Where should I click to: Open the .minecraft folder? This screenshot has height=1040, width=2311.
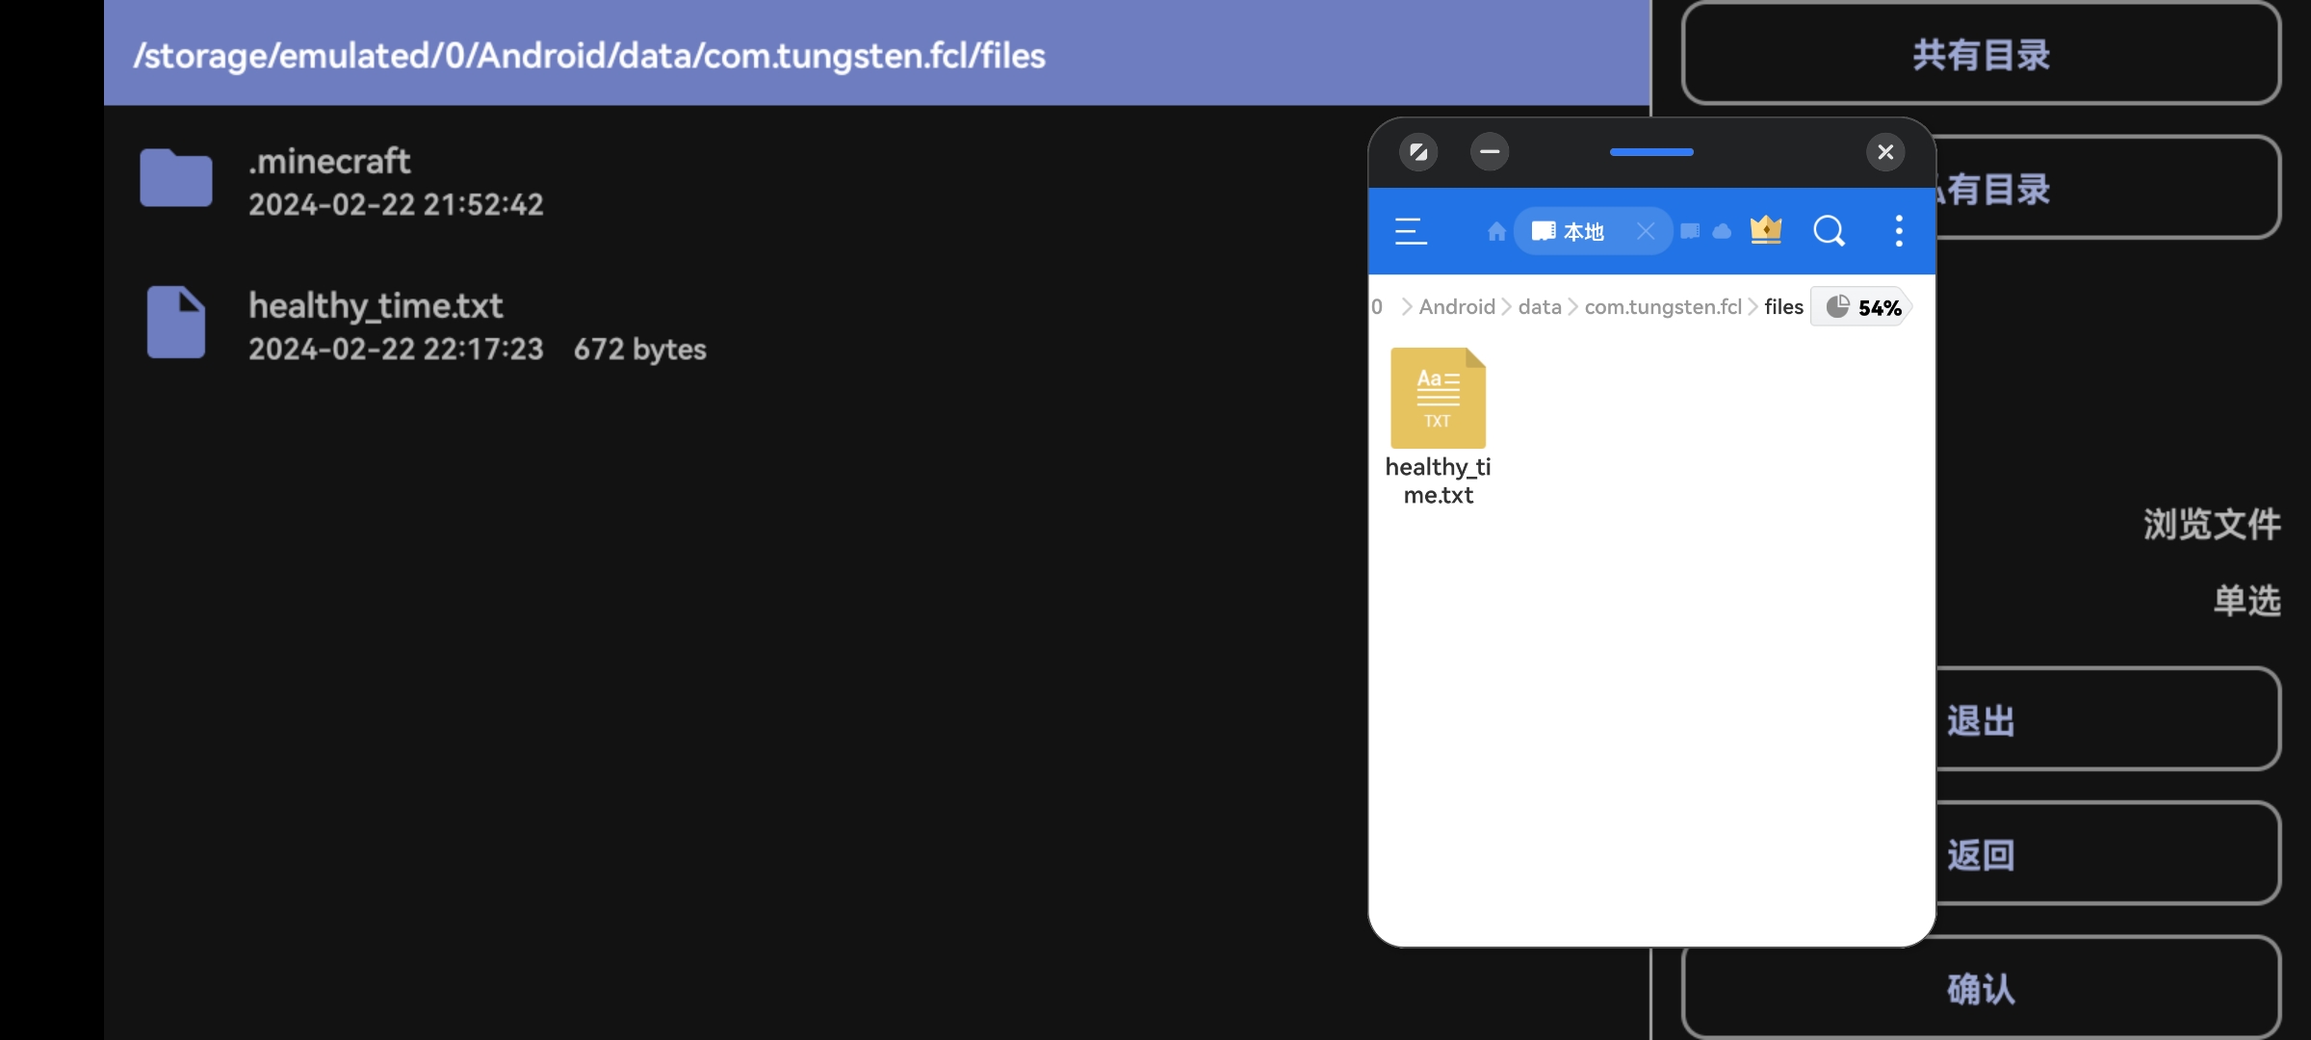(327, 180)
